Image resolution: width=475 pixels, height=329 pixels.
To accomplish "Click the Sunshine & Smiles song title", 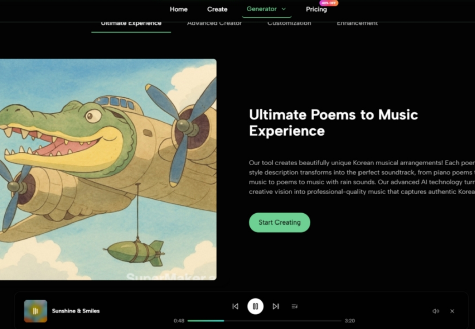I will click(76, 311).
